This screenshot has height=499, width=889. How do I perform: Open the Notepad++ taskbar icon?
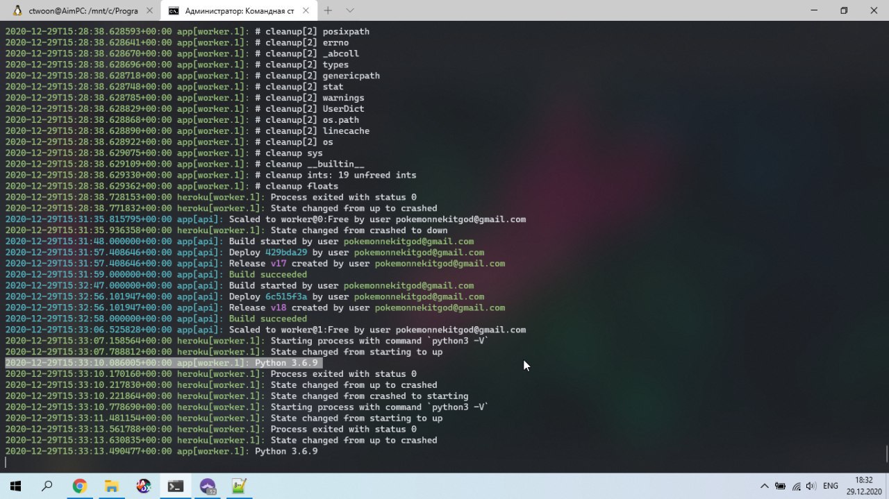(240, 486)
